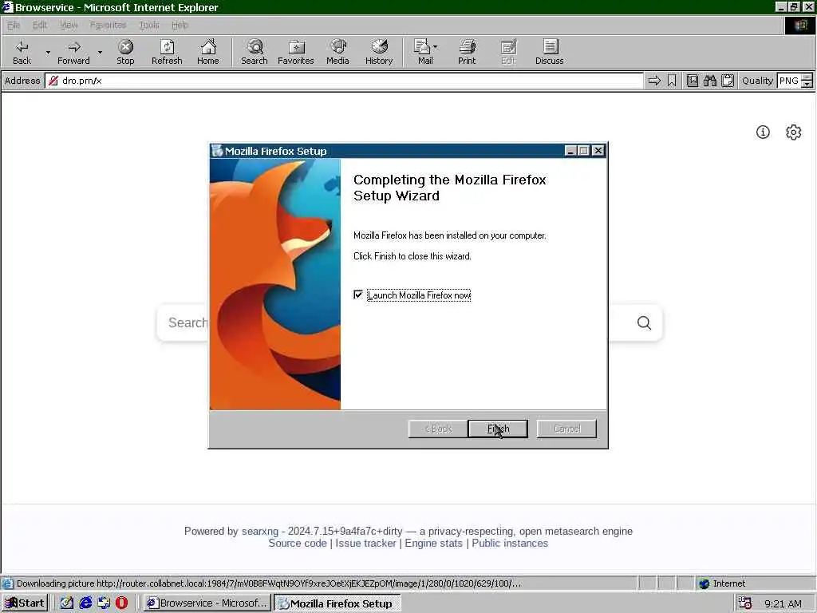
Task: Minimize the Firefox Setup dialog
Action: click(570, 151)
